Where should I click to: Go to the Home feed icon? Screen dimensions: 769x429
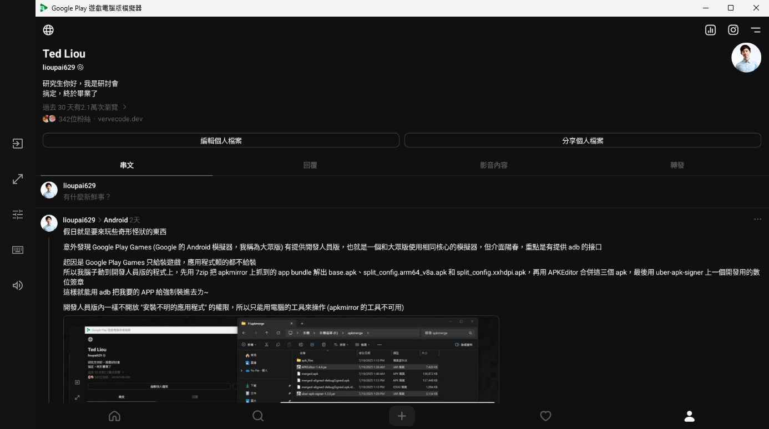pos(114,416)
